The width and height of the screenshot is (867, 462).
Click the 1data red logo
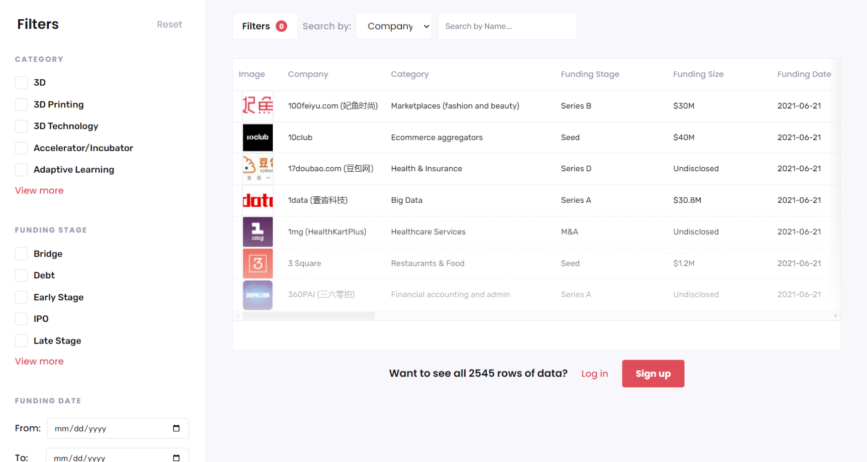tap(257, 200)
